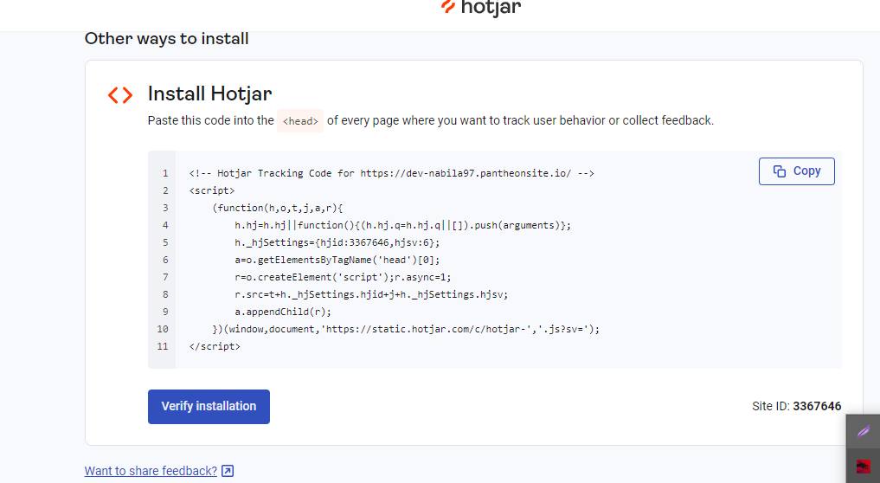Click the orange code brackets icon

pos(120,95)
